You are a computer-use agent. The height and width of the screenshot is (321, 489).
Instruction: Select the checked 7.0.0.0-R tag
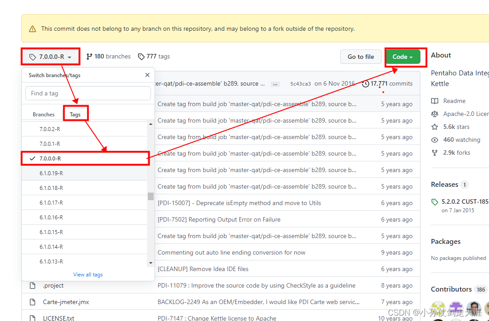tap(84, 158)
